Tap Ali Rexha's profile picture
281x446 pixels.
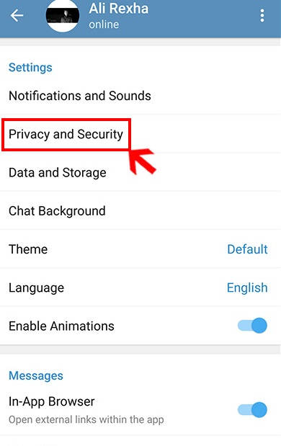[x=63, y=16]
